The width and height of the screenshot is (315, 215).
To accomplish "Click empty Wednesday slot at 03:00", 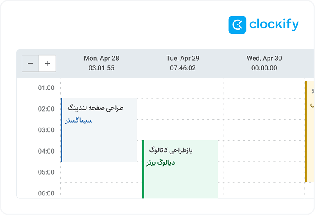I will click(x=264, y=130).
